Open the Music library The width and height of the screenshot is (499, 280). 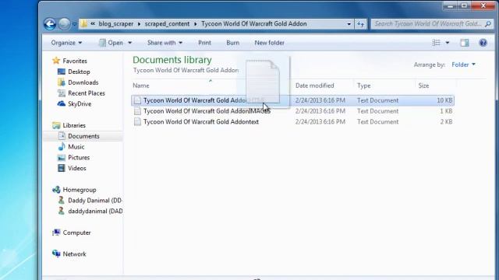(76, 147)
